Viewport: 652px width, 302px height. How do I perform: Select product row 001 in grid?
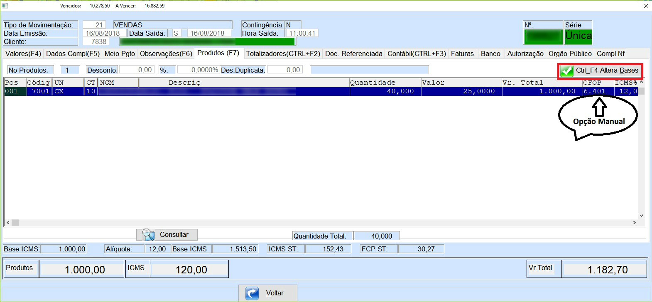[x=208, y=91]
